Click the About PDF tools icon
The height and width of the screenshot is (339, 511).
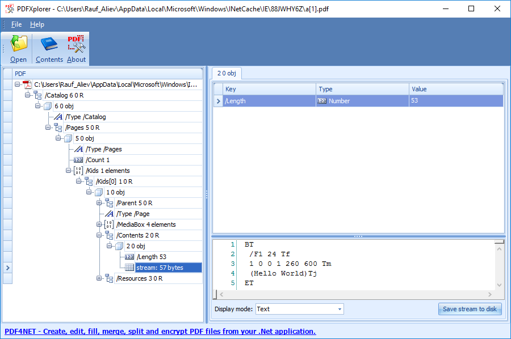click(x=76, y=44)
